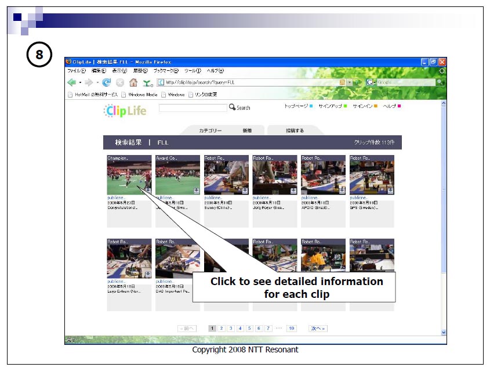Click download icon on the Jolly Roger clip
The image size is (490, 371).
(293, 190)
